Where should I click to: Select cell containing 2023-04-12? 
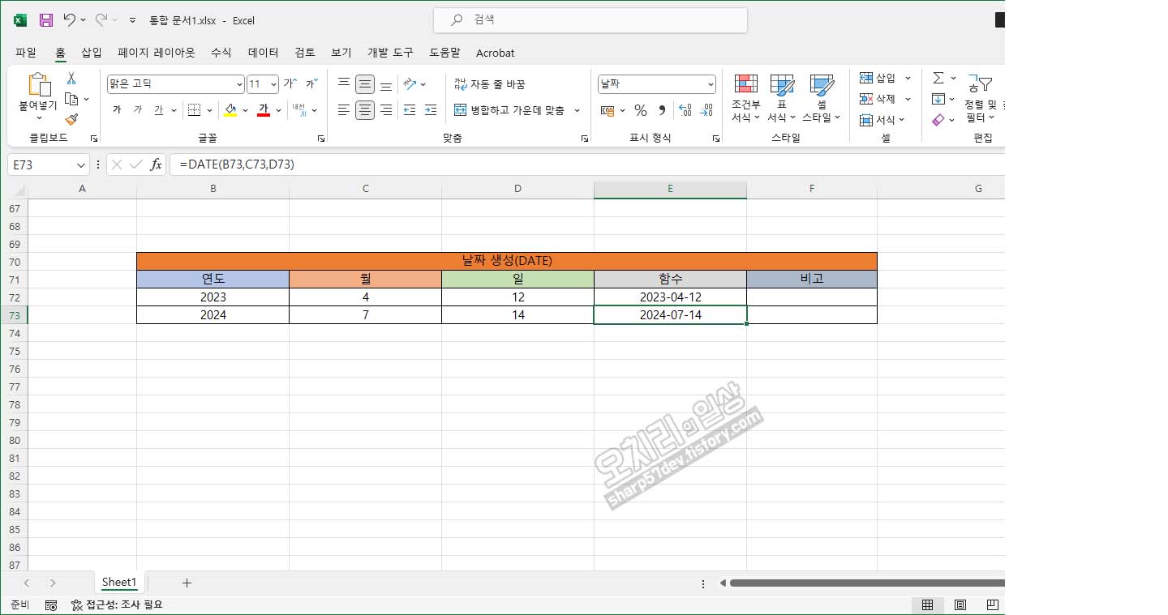670,297
